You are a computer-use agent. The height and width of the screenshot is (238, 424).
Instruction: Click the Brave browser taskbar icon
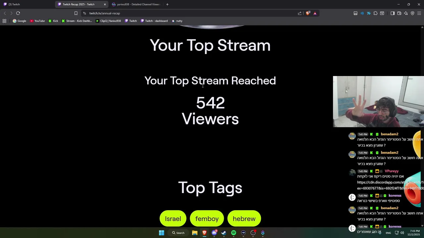coord(204,233)
